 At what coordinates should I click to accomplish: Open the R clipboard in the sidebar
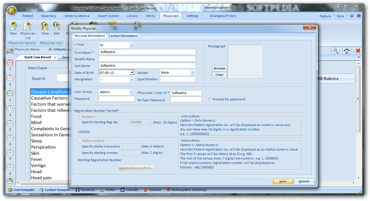10,92
